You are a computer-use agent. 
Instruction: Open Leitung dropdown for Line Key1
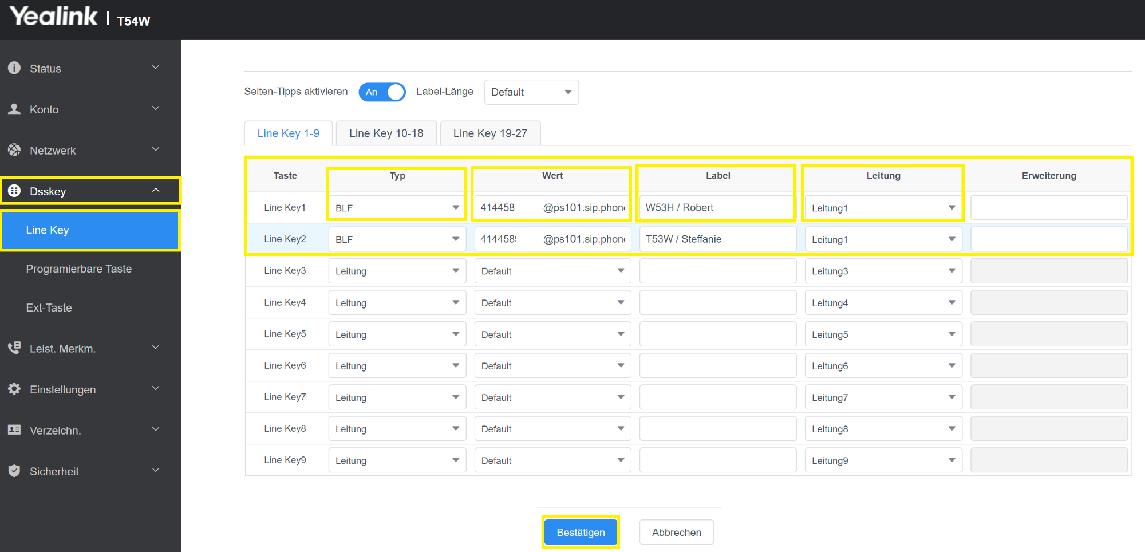click(883, 208)
